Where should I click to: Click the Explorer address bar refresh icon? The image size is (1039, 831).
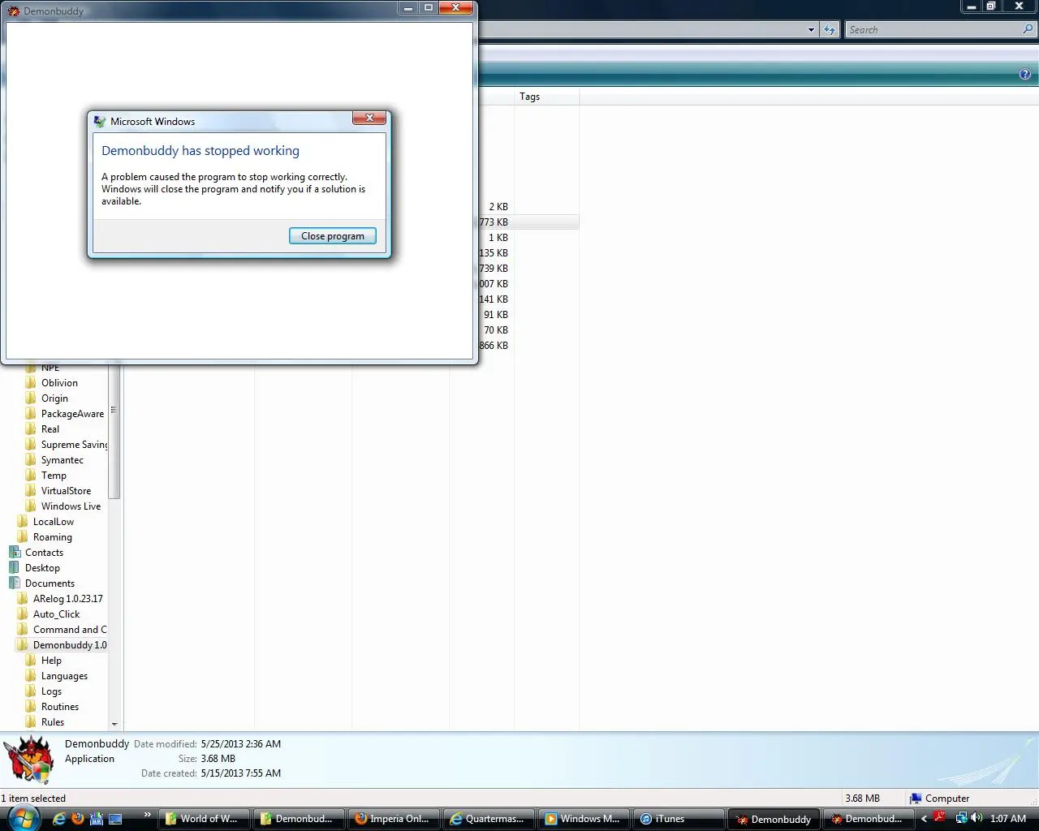click(x=829, y=30)
